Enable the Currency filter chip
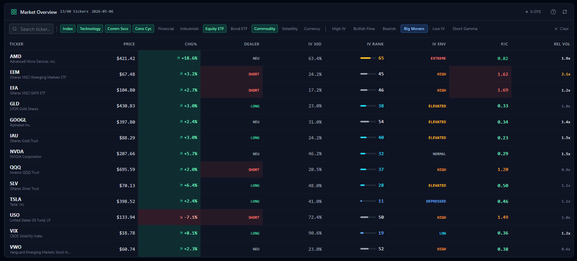 click(312, 29)
